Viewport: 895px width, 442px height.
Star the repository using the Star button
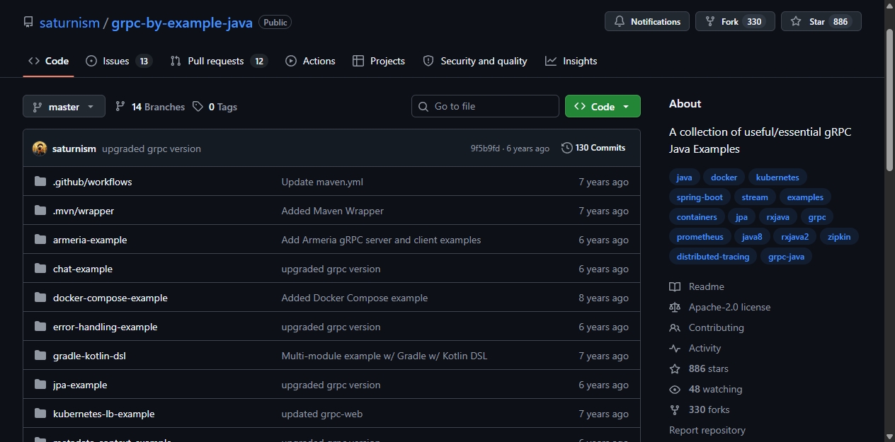pyautogui.click(x=821, y=21)
